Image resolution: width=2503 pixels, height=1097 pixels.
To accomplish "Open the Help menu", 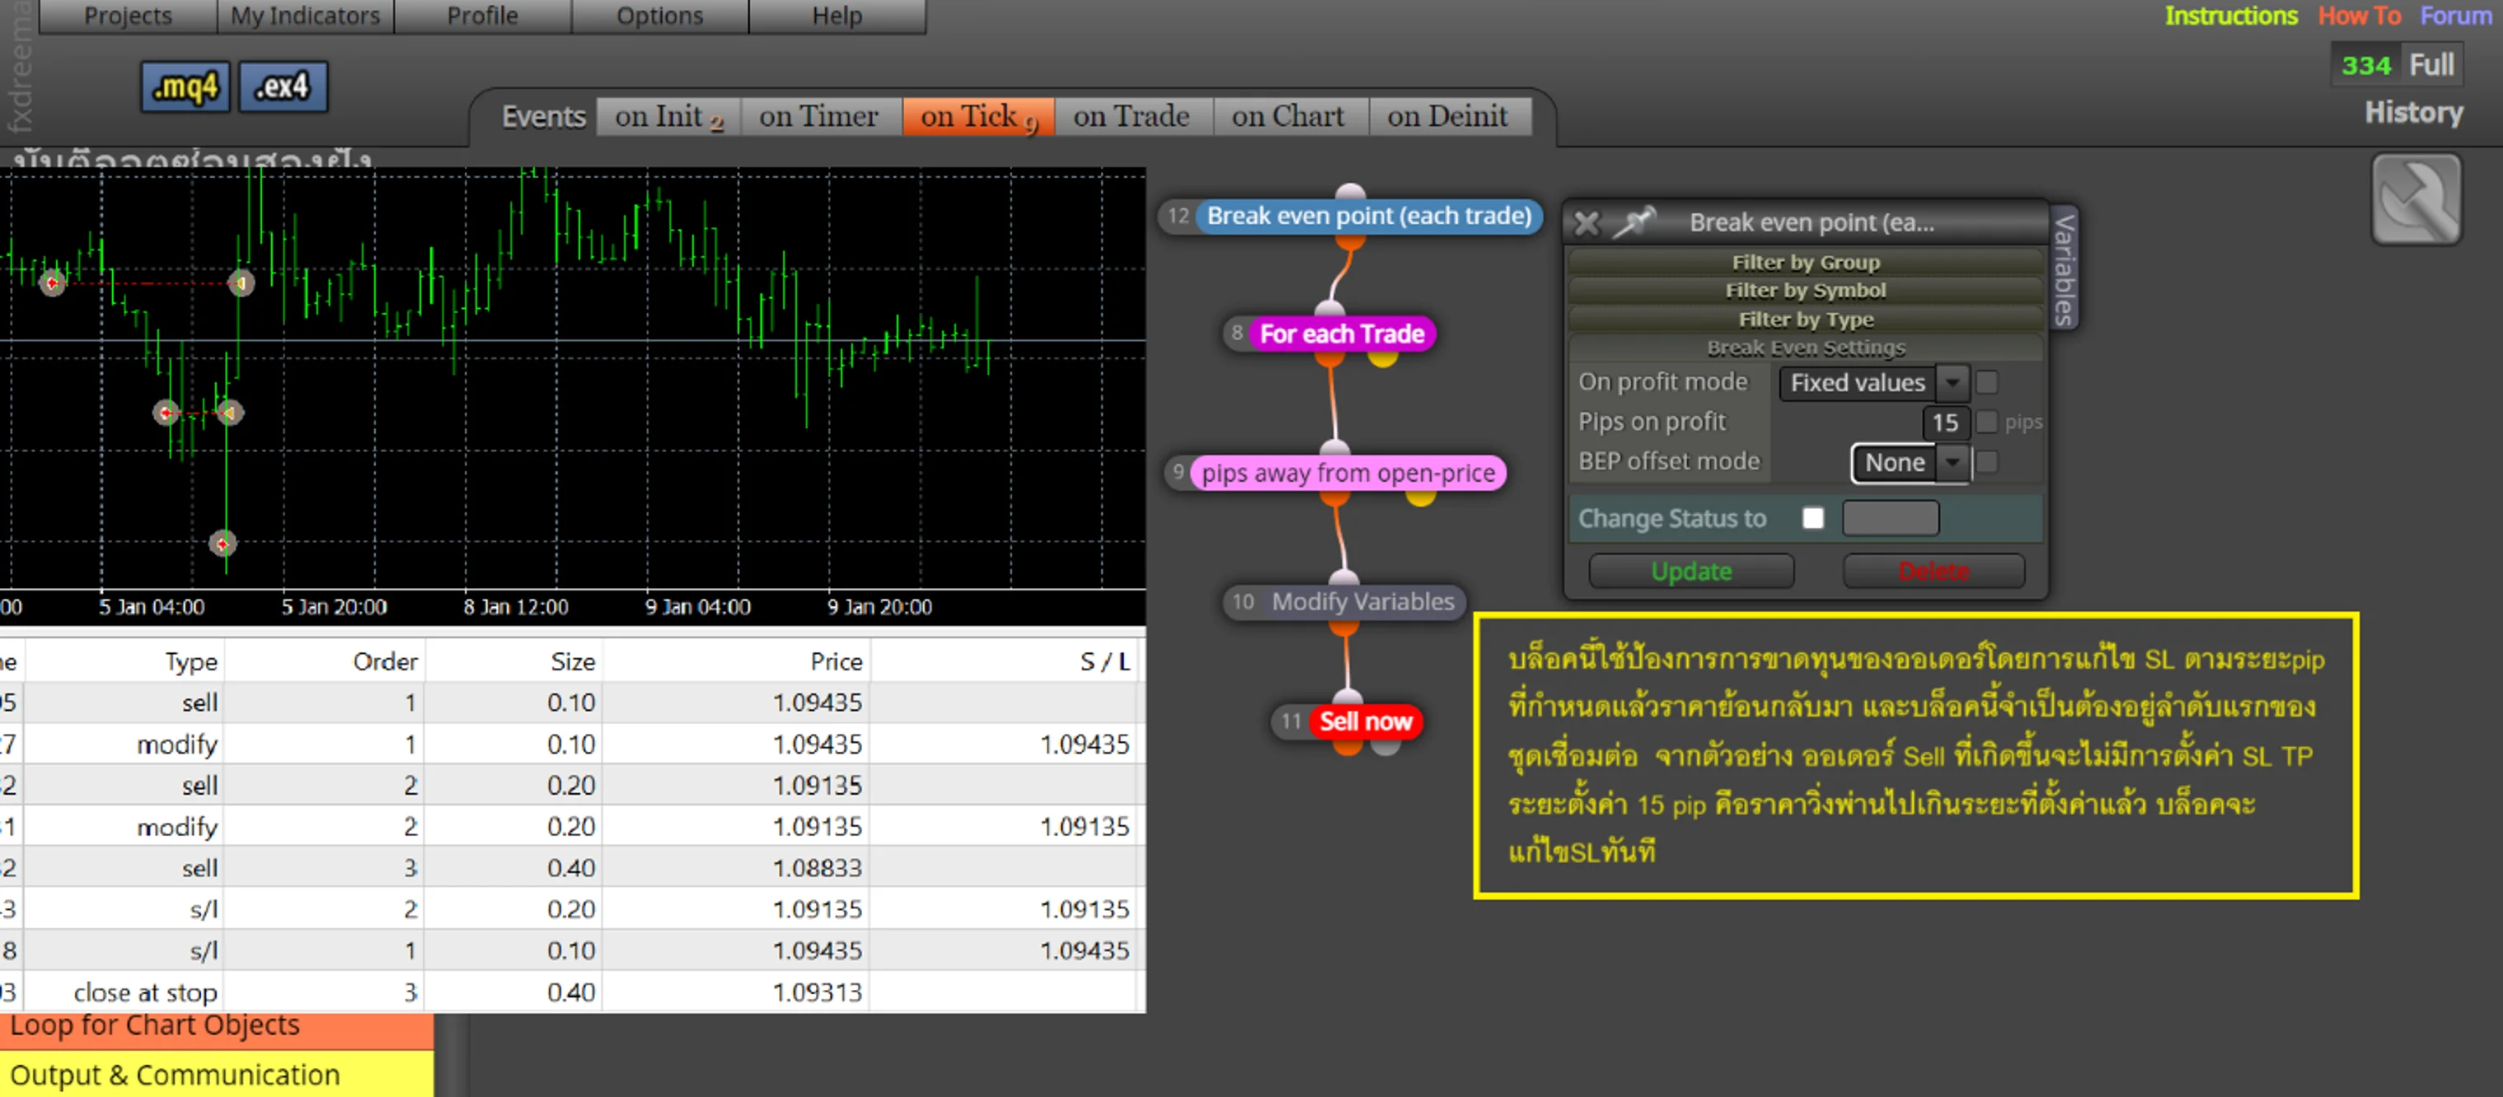I will point(837,16).
